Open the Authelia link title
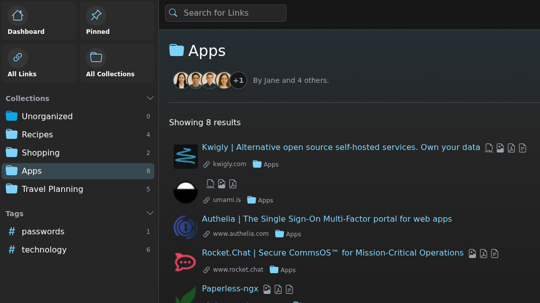Screen dimensions: 540x303 coord(327,219)
